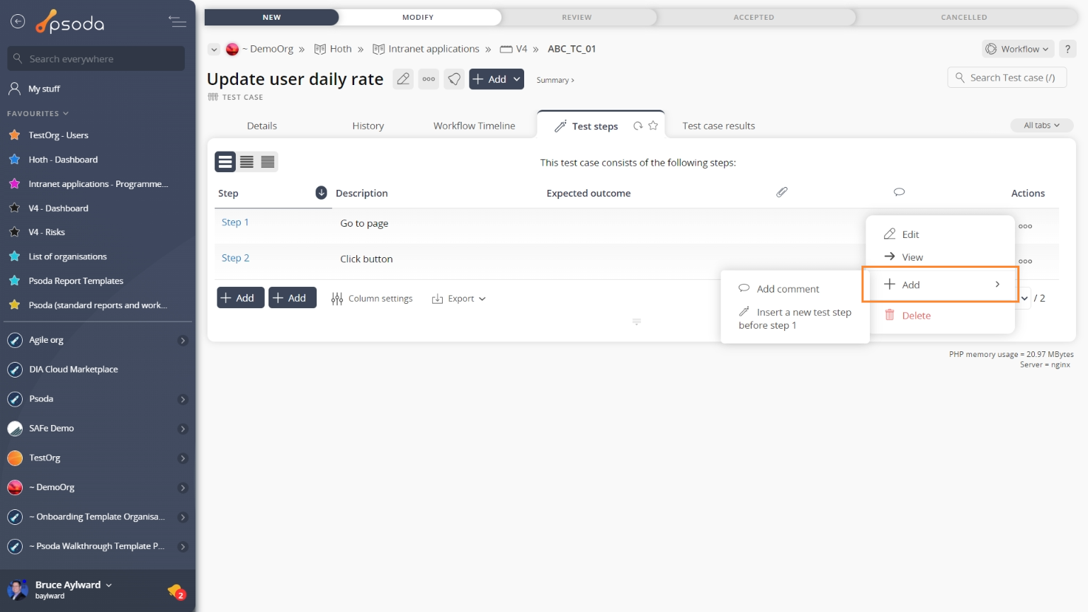The width and height of the screenshot is (1088, 612).
Task: Click the MODIFY workflow stage
Action: click(418, 17)
